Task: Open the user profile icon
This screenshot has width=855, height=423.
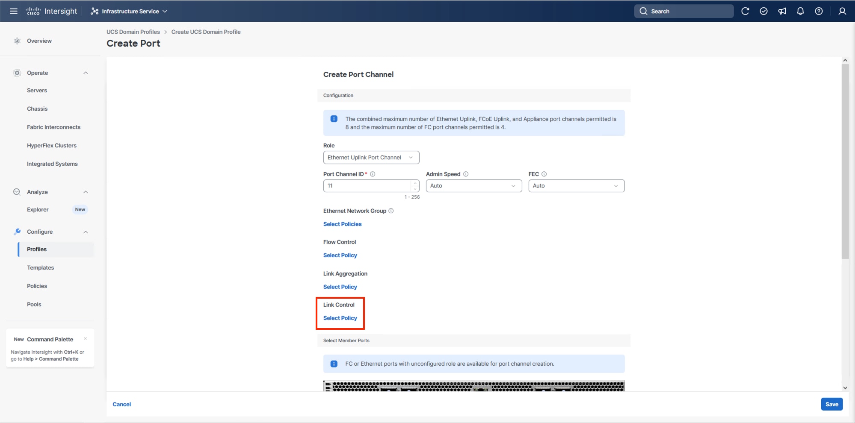Action: (x=842, y=11)
